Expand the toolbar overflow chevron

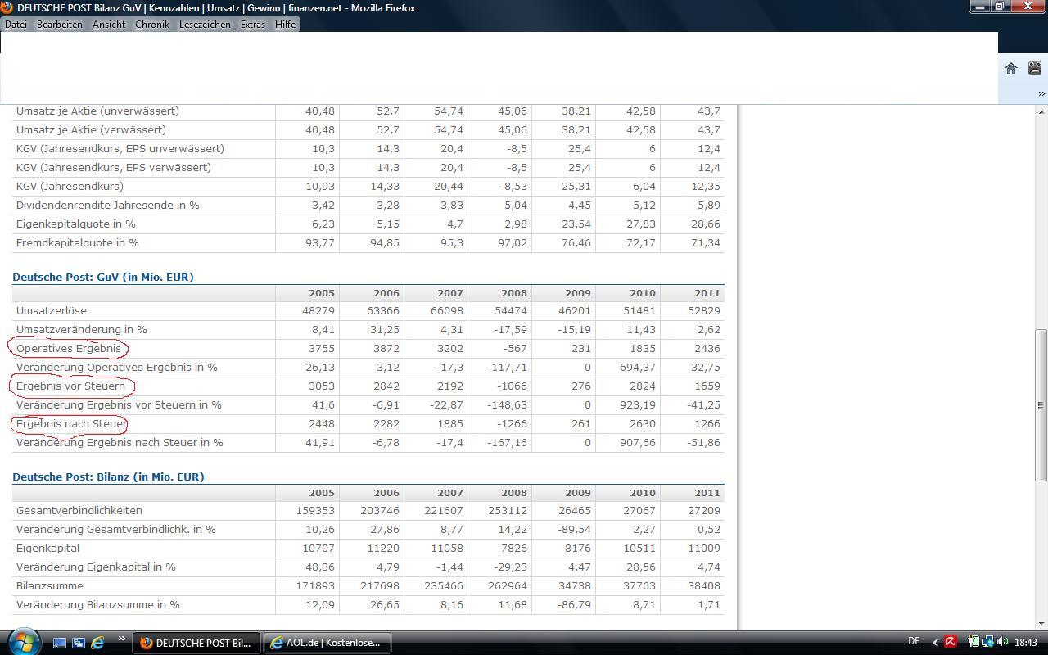pyautogui.click(x=1041, y=94)
